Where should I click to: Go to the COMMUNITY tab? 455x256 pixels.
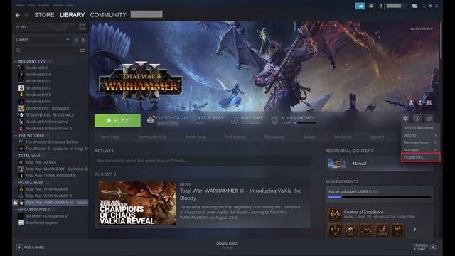coord(108,15)
